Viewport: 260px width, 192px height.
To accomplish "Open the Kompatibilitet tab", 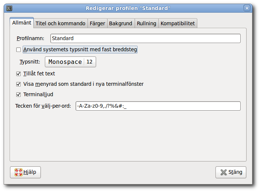I will tap(178, 23).
